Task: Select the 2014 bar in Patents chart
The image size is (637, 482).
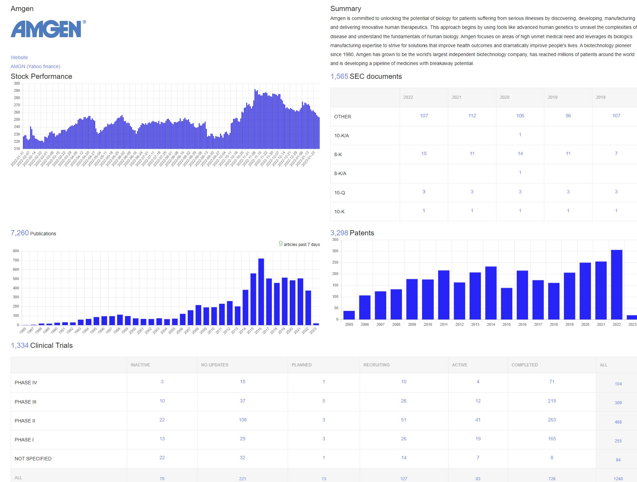Action: click(491, 293)
